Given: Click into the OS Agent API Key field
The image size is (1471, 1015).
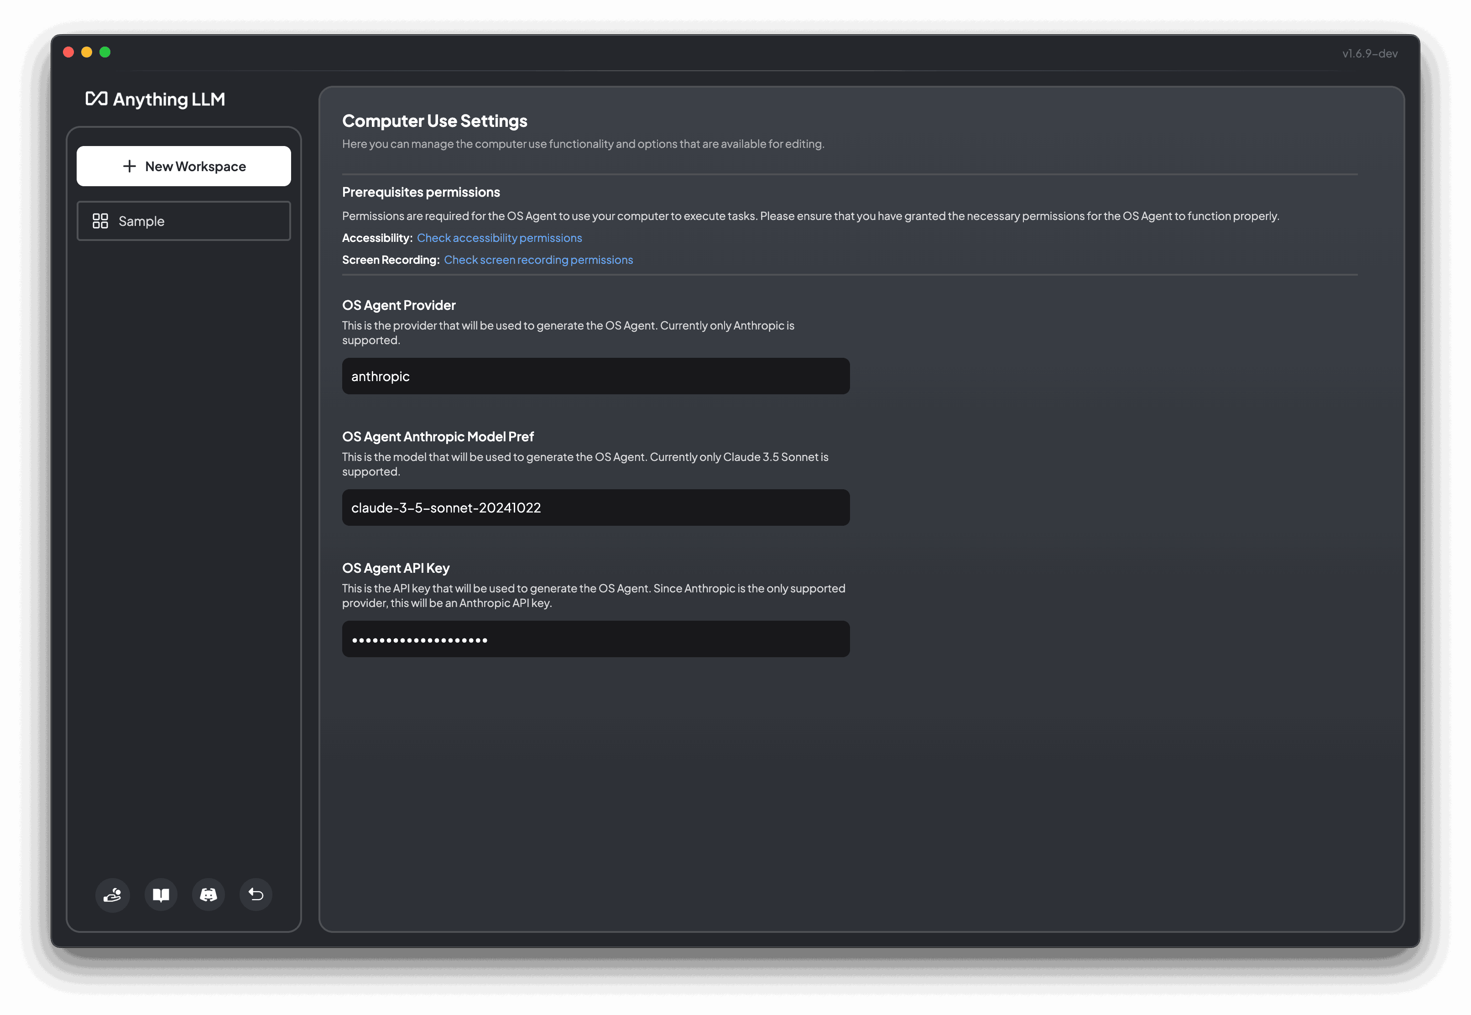Looking at the screenshot, I should pyautogui.click(x=595, y=639).
